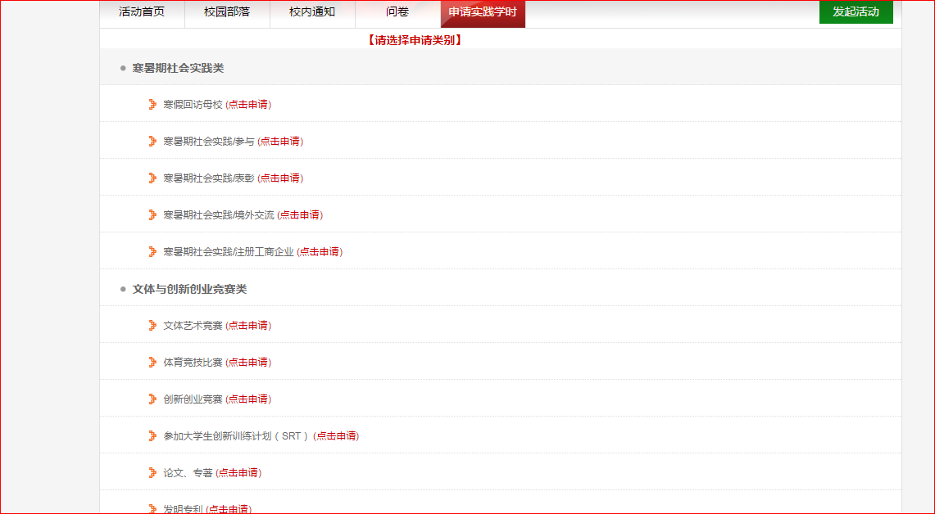Apply via 点击申请 next to 寒暑期社会实践/参与
The image size is (935, 514).
pos(280,142)
